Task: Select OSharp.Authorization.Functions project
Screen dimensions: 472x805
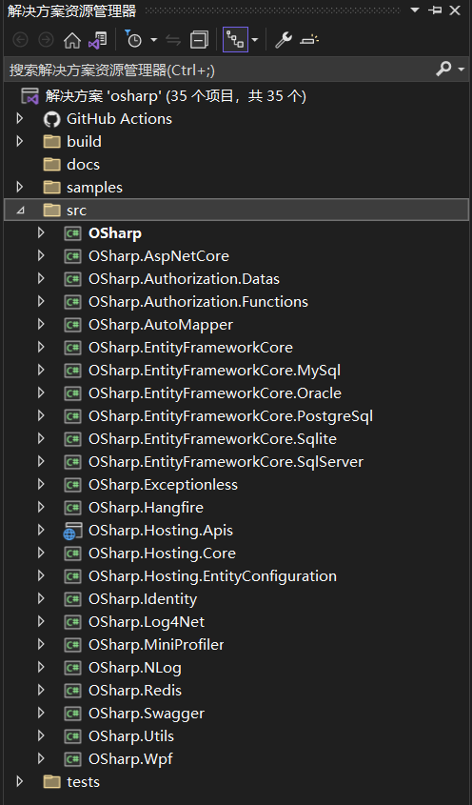Action: click(198, 301)
